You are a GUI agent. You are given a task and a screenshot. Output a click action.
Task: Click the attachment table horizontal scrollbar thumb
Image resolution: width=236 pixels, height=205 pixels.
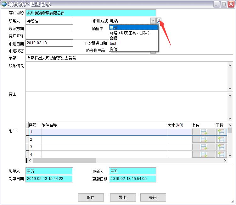[x=64, y=160]
